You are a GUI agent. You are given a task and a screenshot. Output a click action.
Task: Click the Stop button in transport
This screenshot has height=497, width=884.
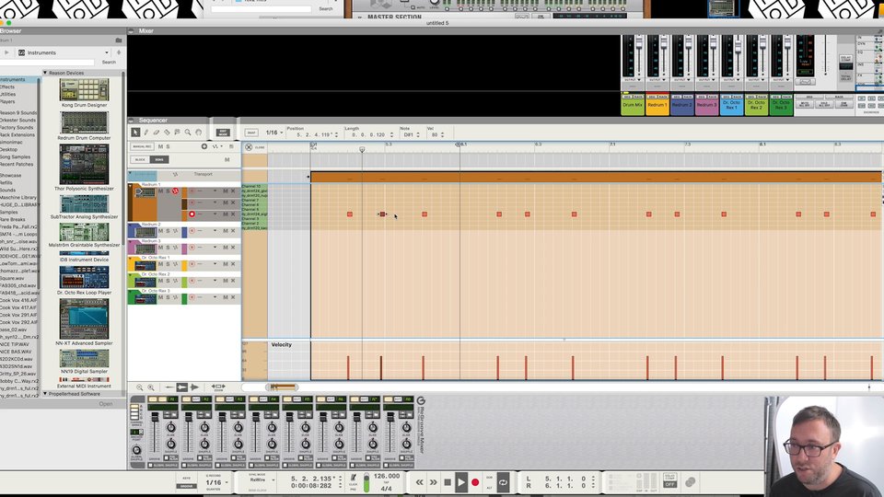point(448,482)
